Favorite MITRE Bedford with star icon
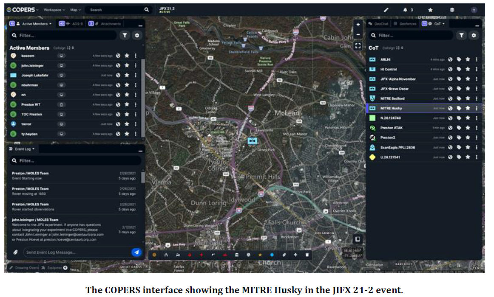Screen dimensions: 494x297 (x=468, y=98)
